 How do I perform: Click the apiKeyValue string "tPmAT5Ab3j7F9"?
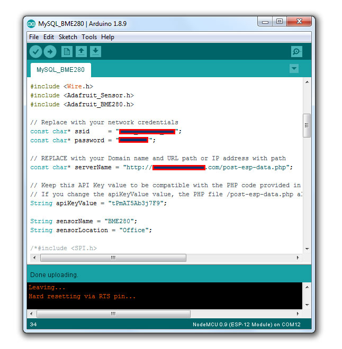click(136, 203)
